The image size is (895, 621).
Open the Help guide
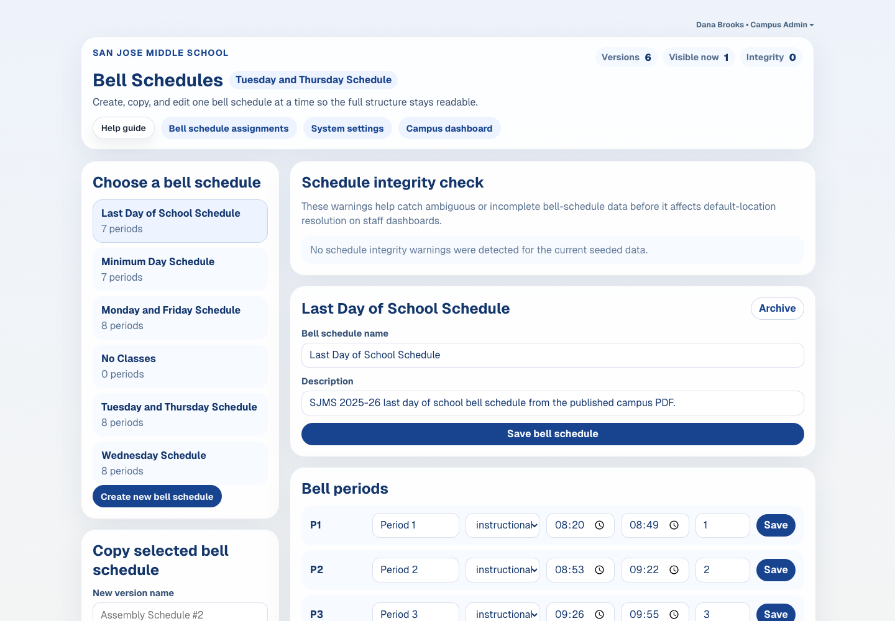(124, 128)
